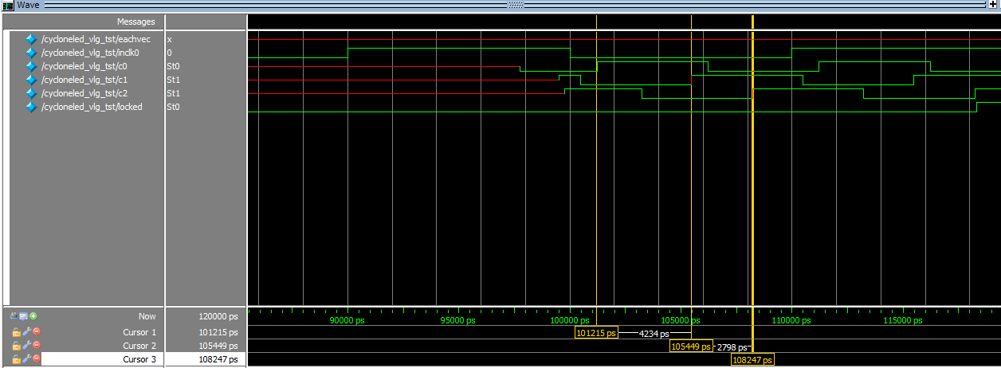The image size is (1001, 368).
Task: Select the Cursor 2 name label
Action: 139,346
